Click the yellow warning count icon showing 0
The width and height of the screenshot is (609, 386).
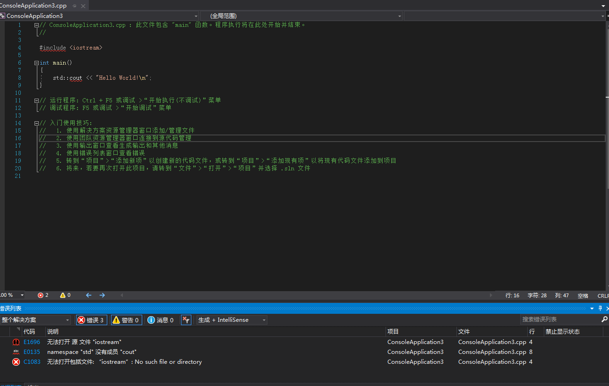pyautogui.click(x=63, y=295)
